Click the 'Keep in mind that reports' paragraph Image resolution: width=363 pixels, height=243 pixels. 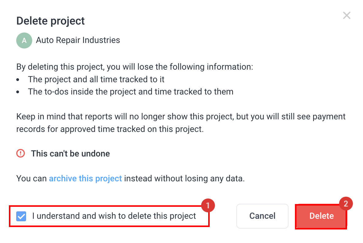pyautogui.click(x=181, y=123)
